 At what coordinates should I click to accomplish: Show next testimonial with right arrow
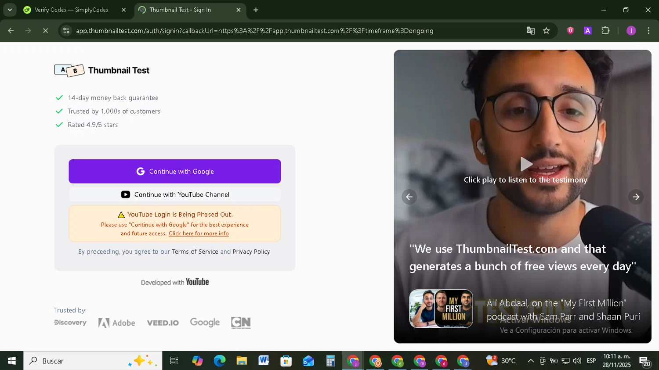click(x=636, y=197)
